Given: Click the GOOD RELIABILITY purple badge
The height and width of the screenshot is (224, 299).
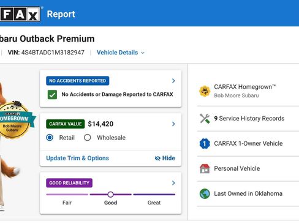Looking at the screenshot, I should point(69,183).
